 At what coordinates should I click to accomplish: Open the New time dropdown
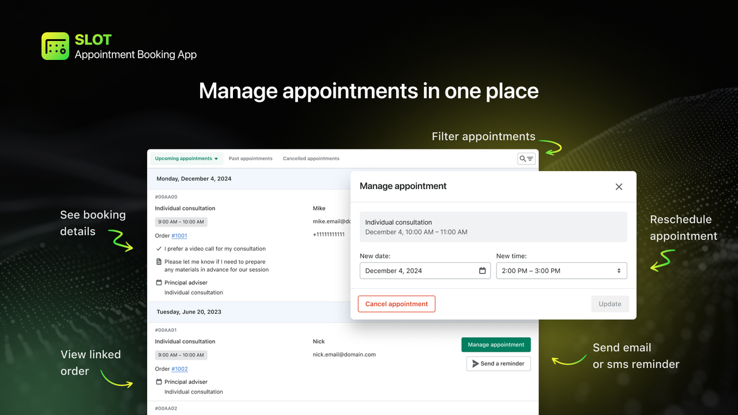(562, 271)
